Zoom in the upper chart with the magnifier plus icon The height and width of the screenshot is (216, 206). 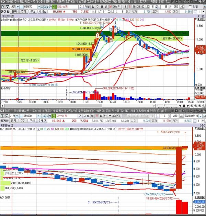pos(192,106)
